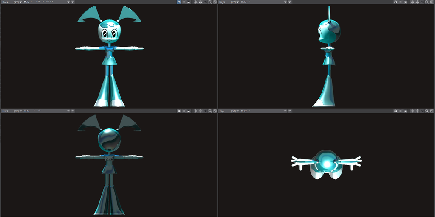Maximize the Back viewport with corner icon
This screenshot has width=435, height=217.
pos(215,2)
